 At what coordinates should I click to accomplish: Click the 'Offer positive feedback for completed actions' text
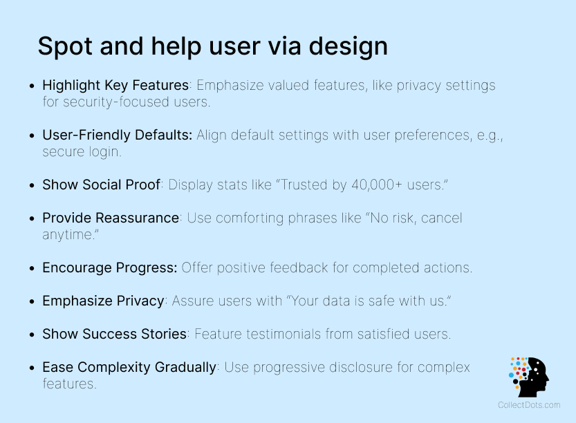[328, 267]
